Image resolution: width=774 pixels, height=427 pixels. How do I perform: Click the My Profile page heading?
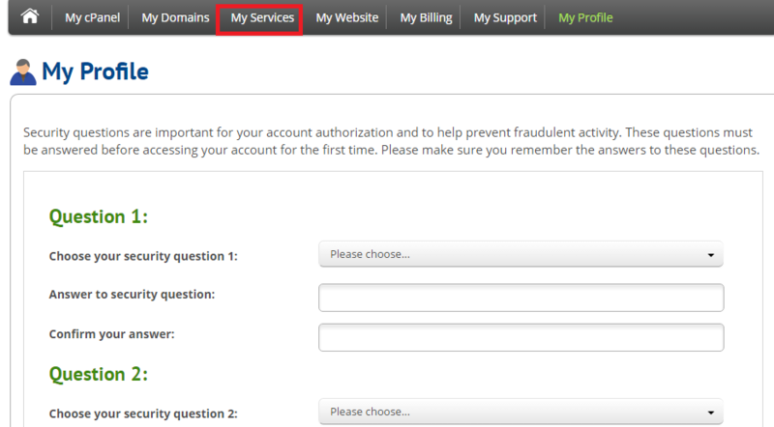[x=95, y=71]
